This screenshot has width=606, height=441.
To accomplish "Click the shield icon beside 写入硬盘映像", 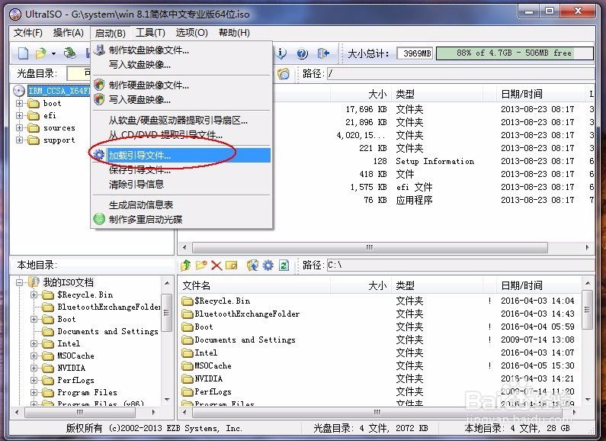I will coord(99,99).
